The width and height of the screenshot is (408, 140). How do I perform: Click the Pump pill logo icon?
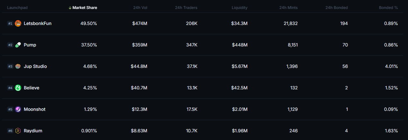[18, 45]
